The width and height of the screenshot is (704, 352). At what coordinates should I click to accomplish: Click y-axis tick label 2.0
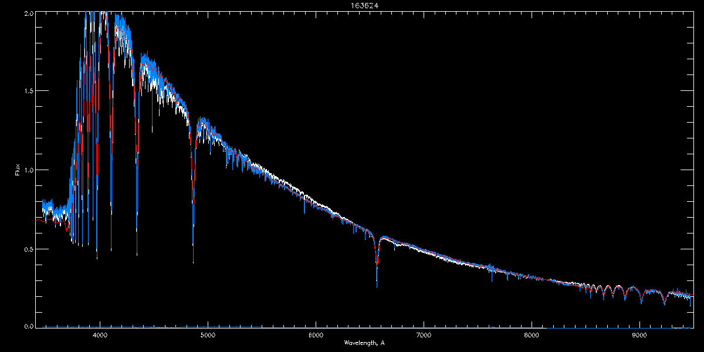pyautogui.click(x=28, y=13)
